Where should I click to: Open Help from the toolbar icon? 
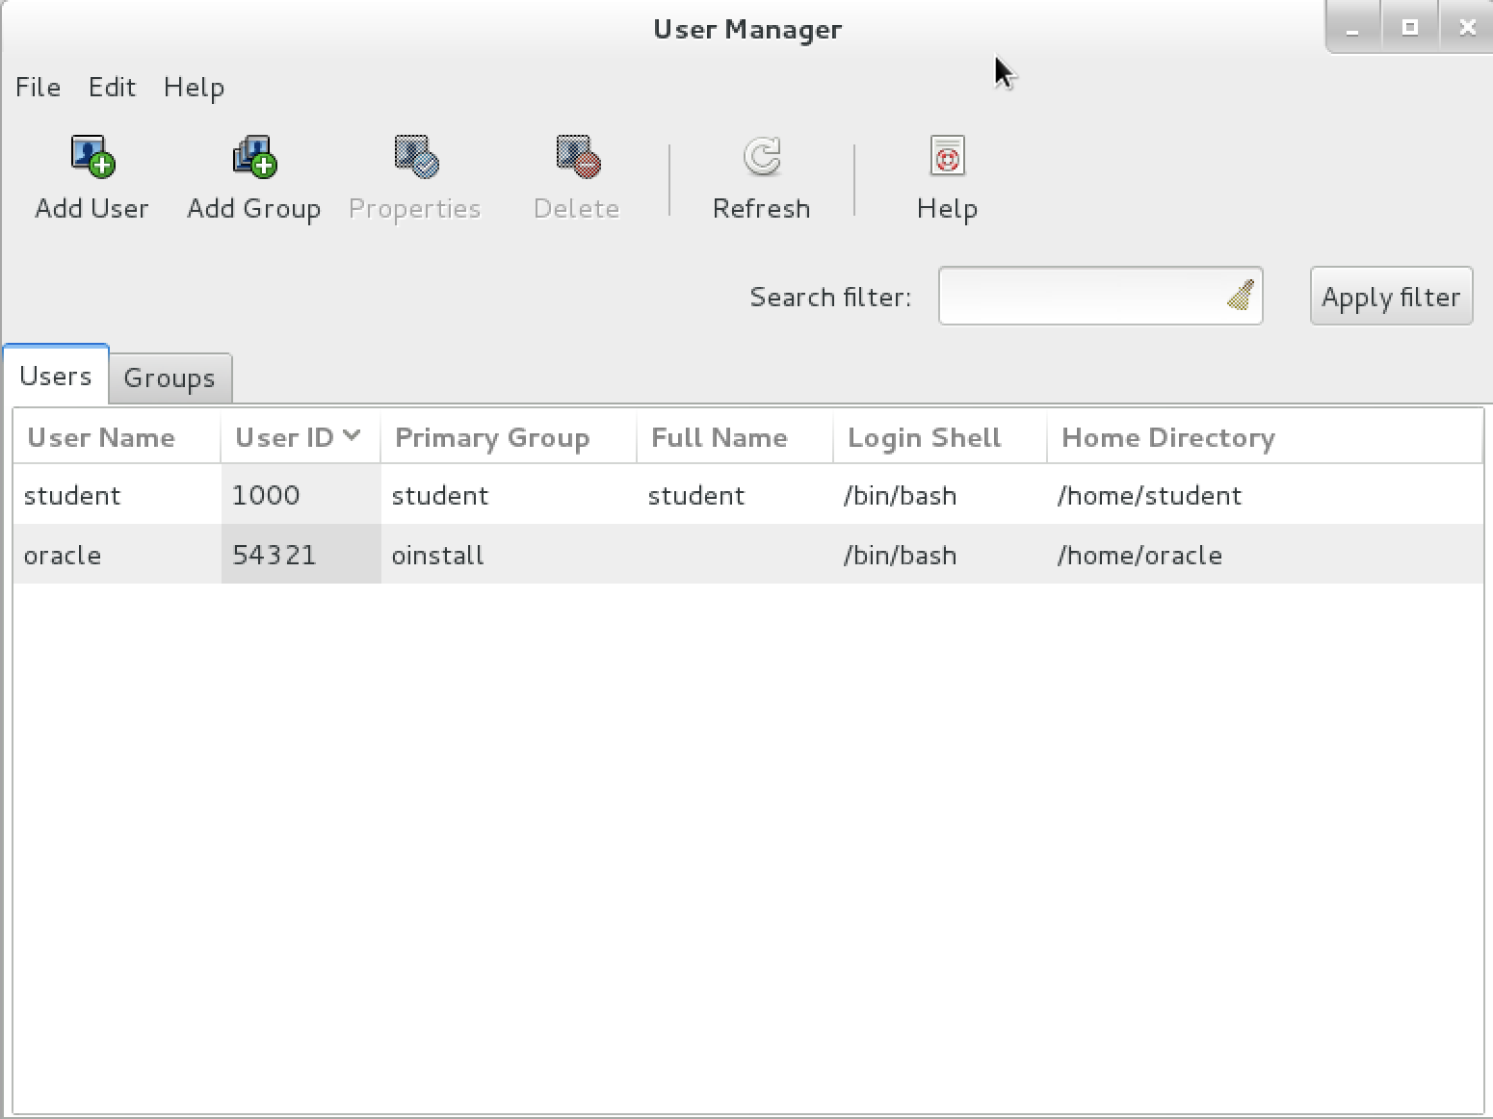948,157
